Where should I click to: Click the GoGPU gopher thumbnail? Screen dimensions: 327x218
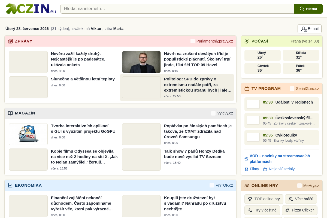(28, 134)
